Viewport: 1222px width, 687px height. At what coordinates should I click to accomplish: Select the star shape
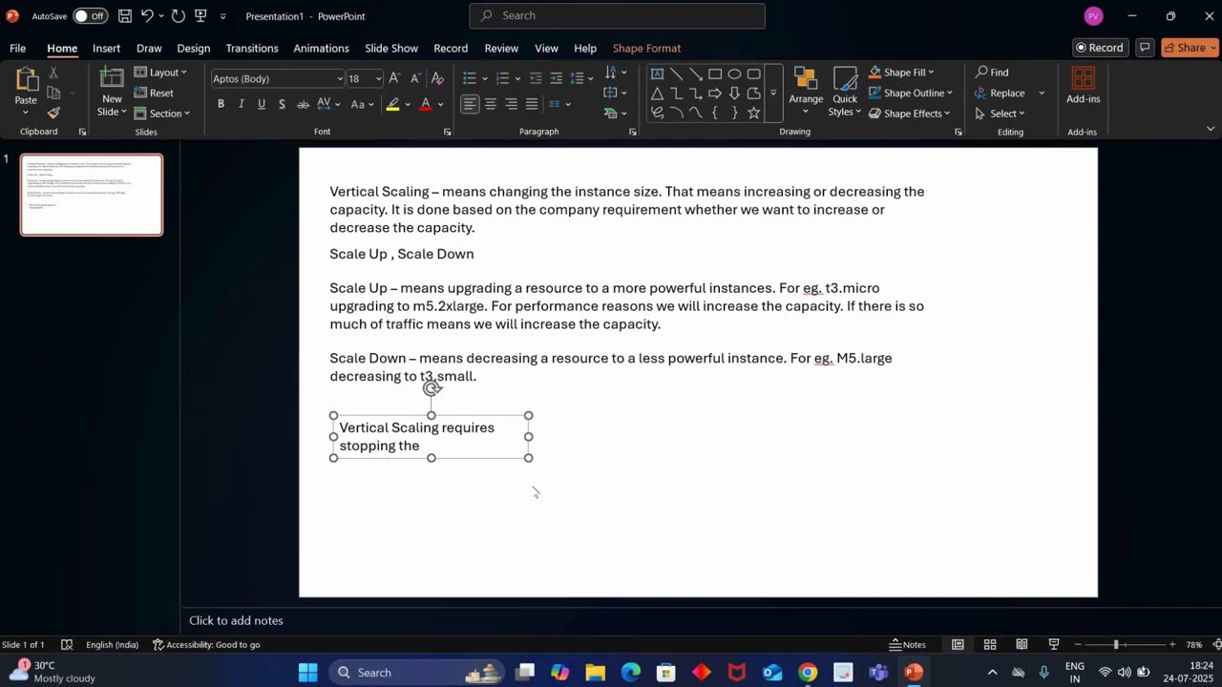753,113
